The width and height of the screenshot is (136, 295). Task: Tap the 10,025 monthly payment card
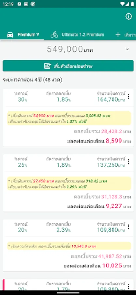[x=68, y=245]
